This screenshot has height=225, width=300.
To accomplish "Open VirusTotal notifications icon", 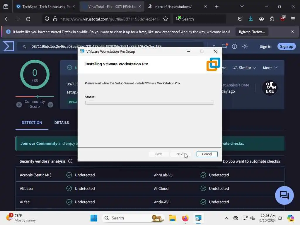I will tap(224, 46).
